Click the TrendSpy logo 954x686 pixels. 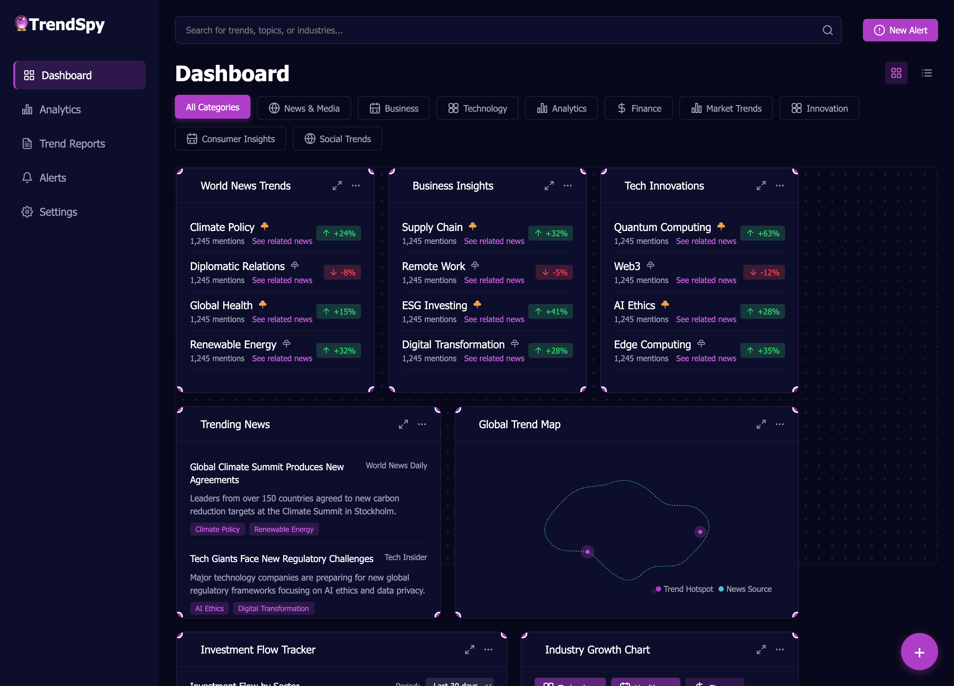[x=60, y=24]
